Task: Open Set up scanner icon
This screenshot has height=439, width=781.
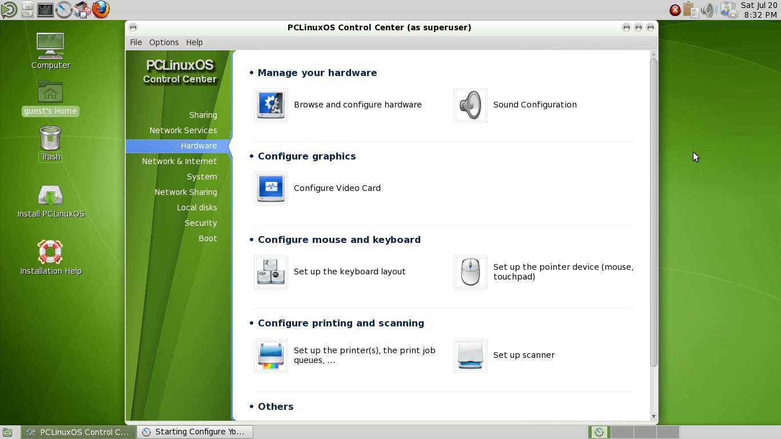Action: [x=471, y=356]
